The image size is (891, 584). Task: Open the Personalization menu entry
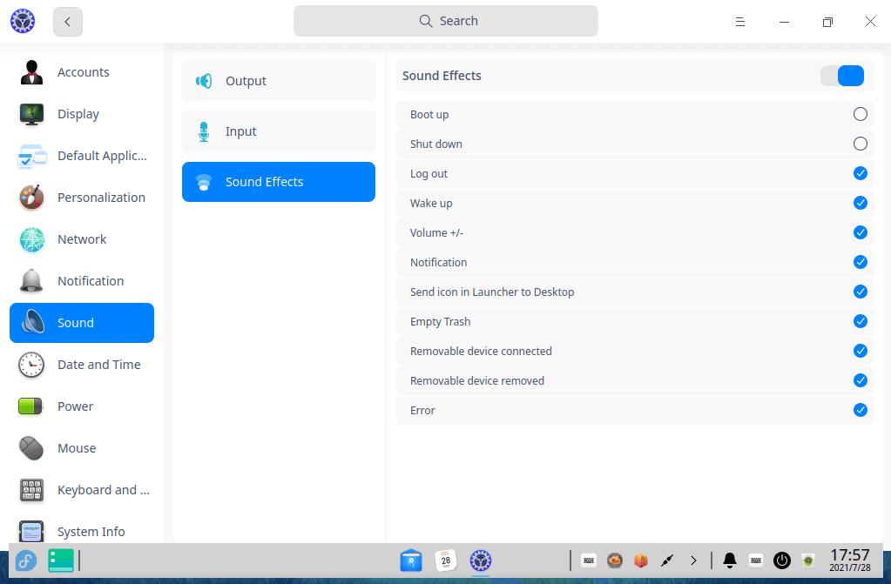click(x=82, y=198)
